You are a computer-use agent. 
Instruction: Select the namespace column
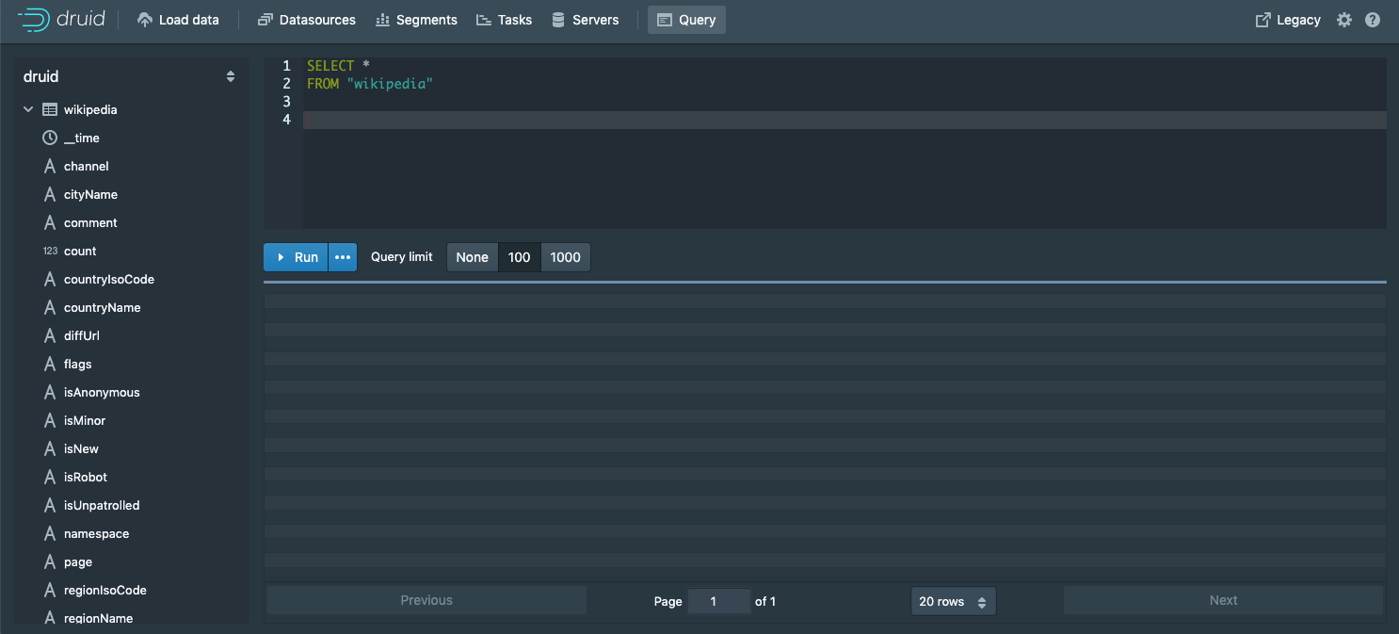[x=97, y=534]
